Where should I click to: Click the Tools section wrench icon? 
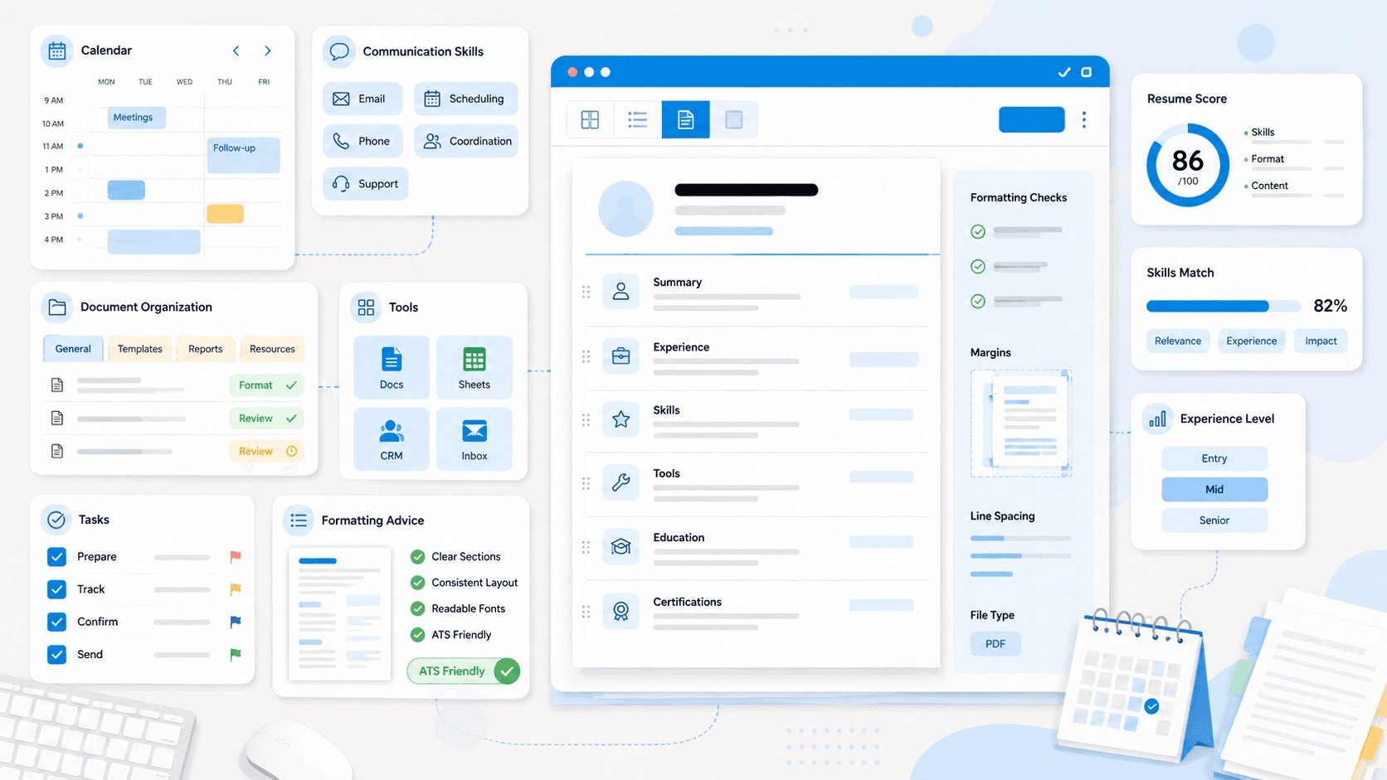click(620, 482)
